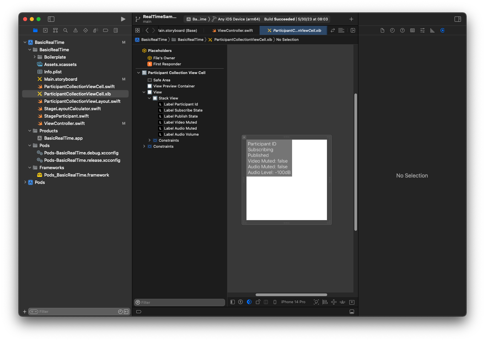This screenshot has width=485, height=341.
Task: Switch to the ViewController.swift tab
Action: (232, 30)
